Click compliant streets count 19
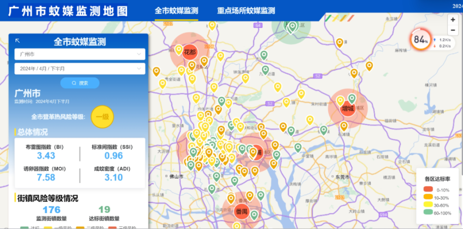This screenshot has height=229, width=463. click(x=104, y=210)
